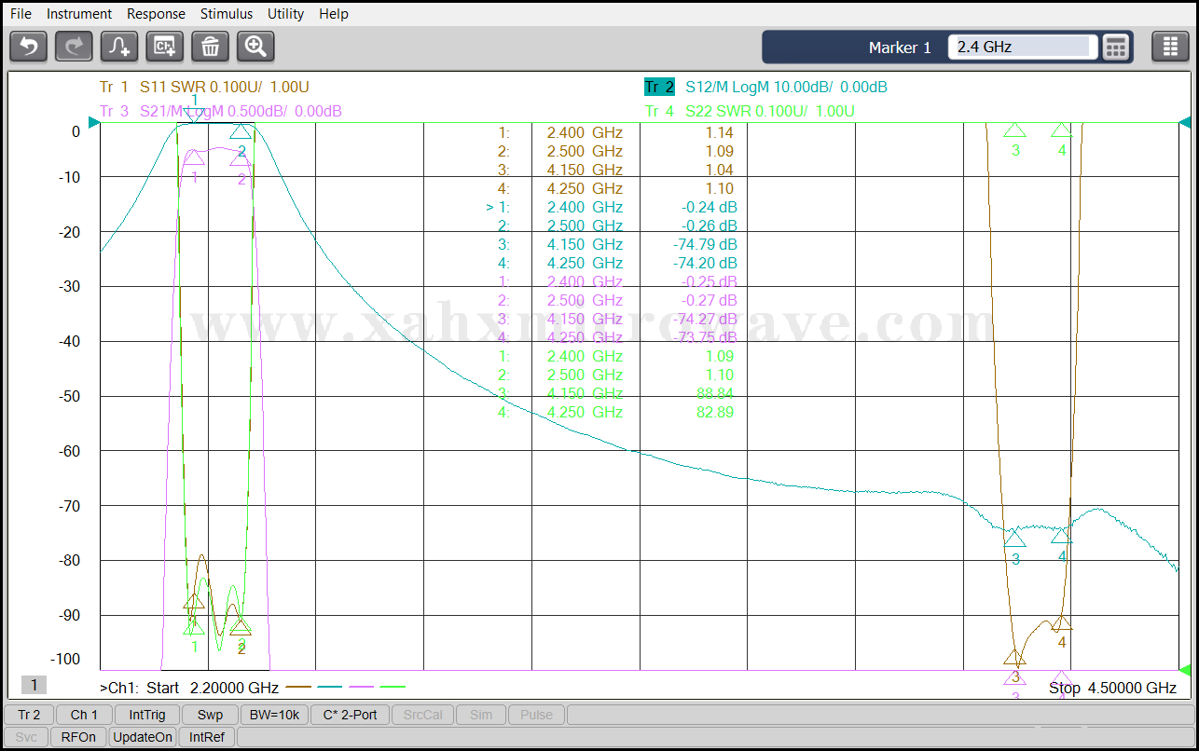The width and height of the screenshot is (1199, 751).
Task: Toggle the UpdateOn display button
Action: tap(143, 737)
